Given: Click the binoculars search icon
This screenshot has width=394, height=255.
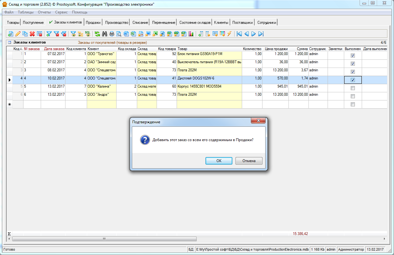Looking at the screenshot, I should tap(105, 34).
